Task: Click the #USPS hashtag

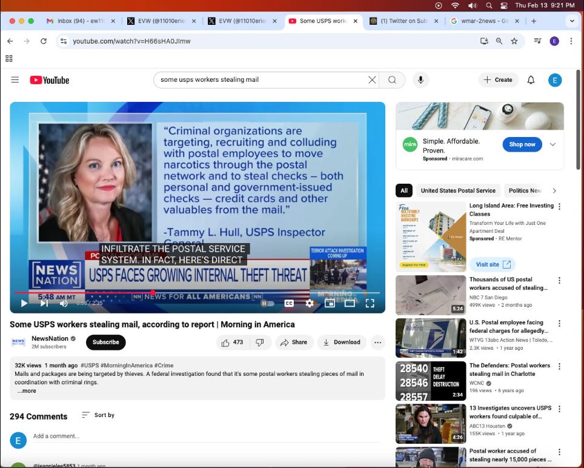Action: 90,366
